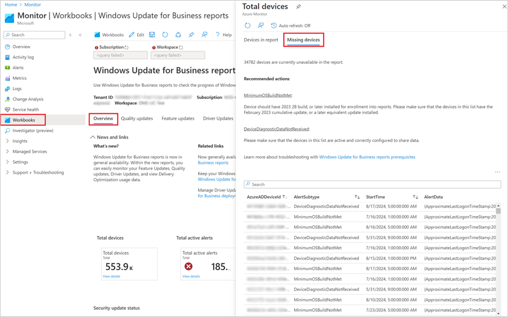Sort by StartTime column arrows
This screenshot has height=317, width=508.
click(x=415, y=197)
